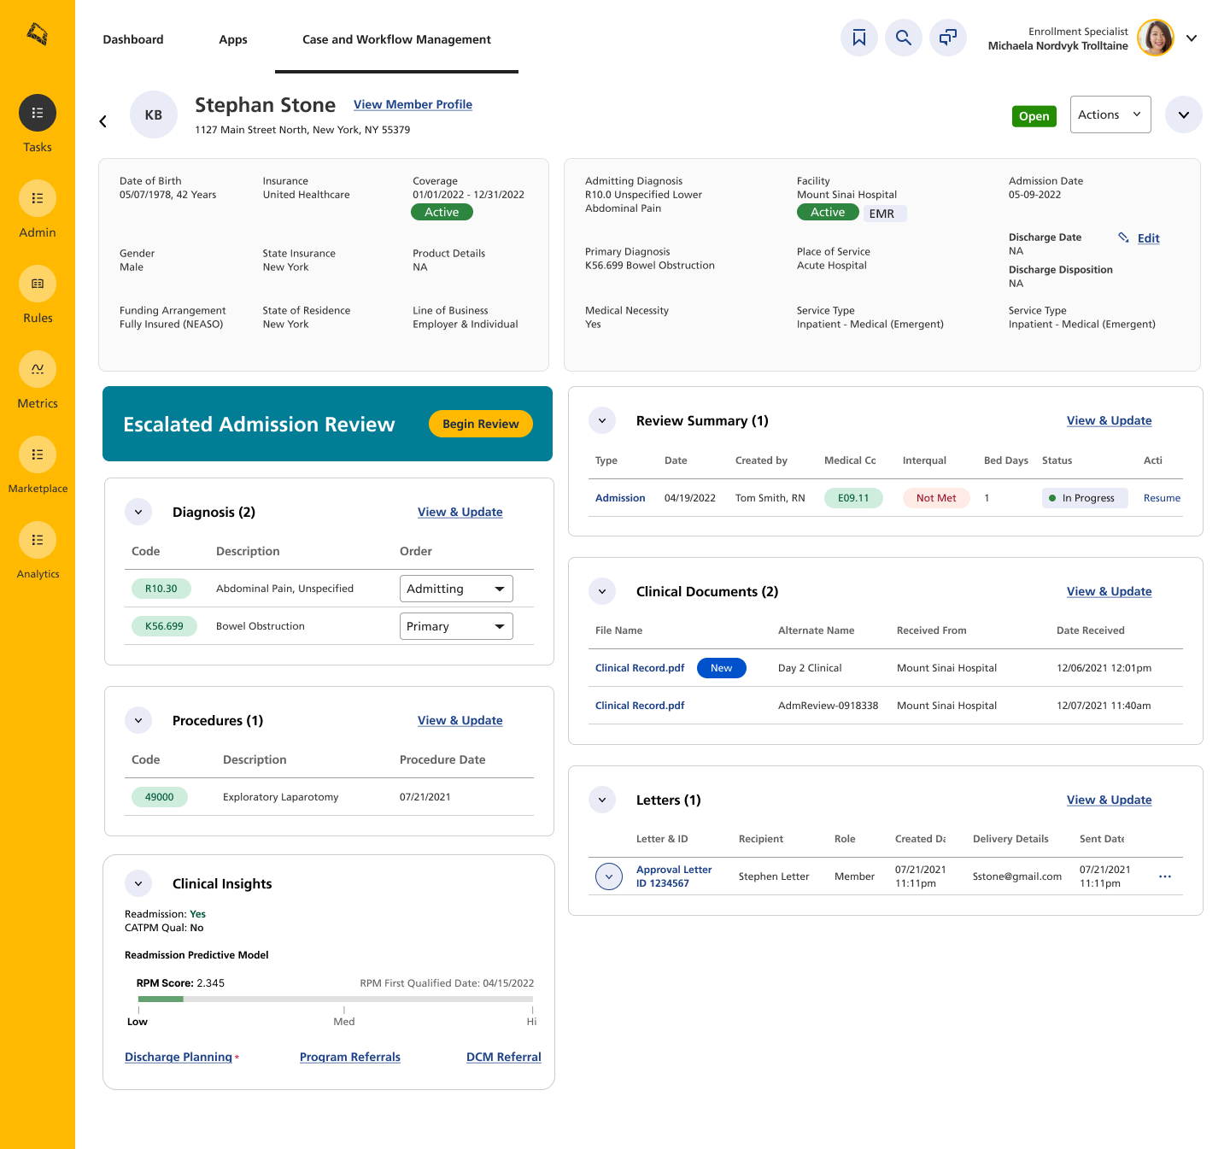Image resolution: width=1230 pixels, height=1149 pixels.
Task: Click the Begin Review button
Action: click(x=481, y=424)
